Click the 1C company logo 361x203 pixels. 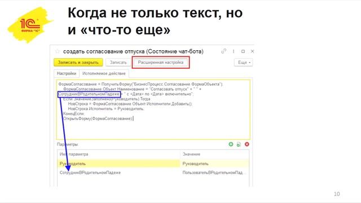coord(30,25)
